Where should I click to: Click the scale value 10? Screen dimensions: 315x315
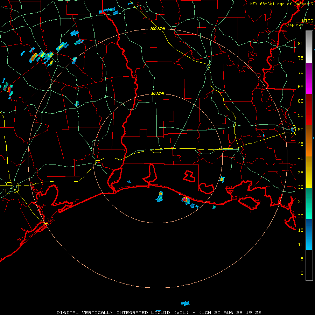coord(301,245)
